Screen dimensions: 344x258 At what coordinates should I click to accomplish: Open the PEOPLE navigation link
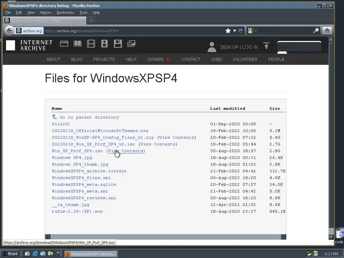pyautogui.click(x=276, y=59)
